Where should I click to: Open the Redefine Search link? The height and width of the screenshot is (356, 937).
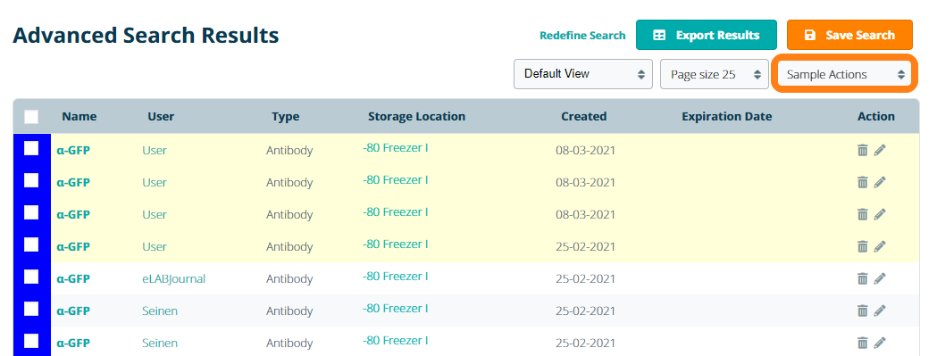coord(582,35)
